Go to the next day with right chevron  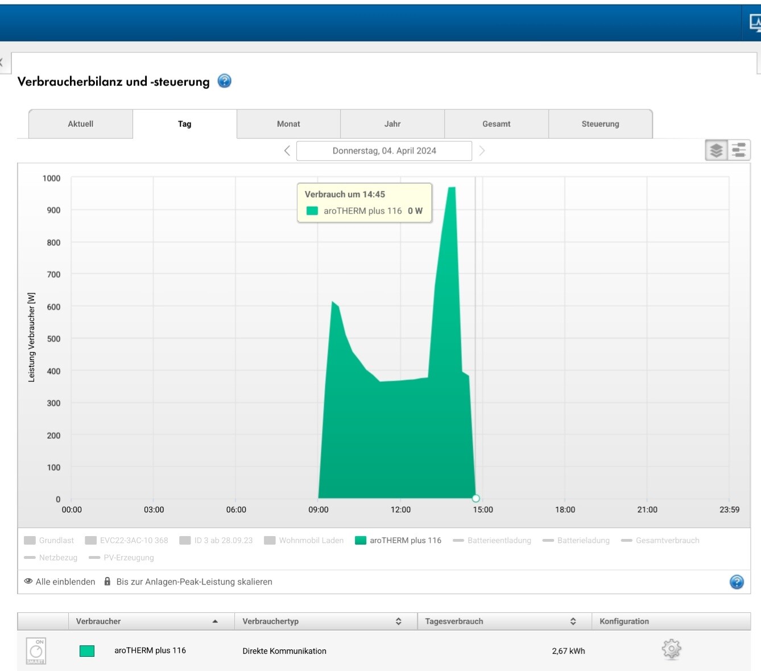click(x=482, y=151)
